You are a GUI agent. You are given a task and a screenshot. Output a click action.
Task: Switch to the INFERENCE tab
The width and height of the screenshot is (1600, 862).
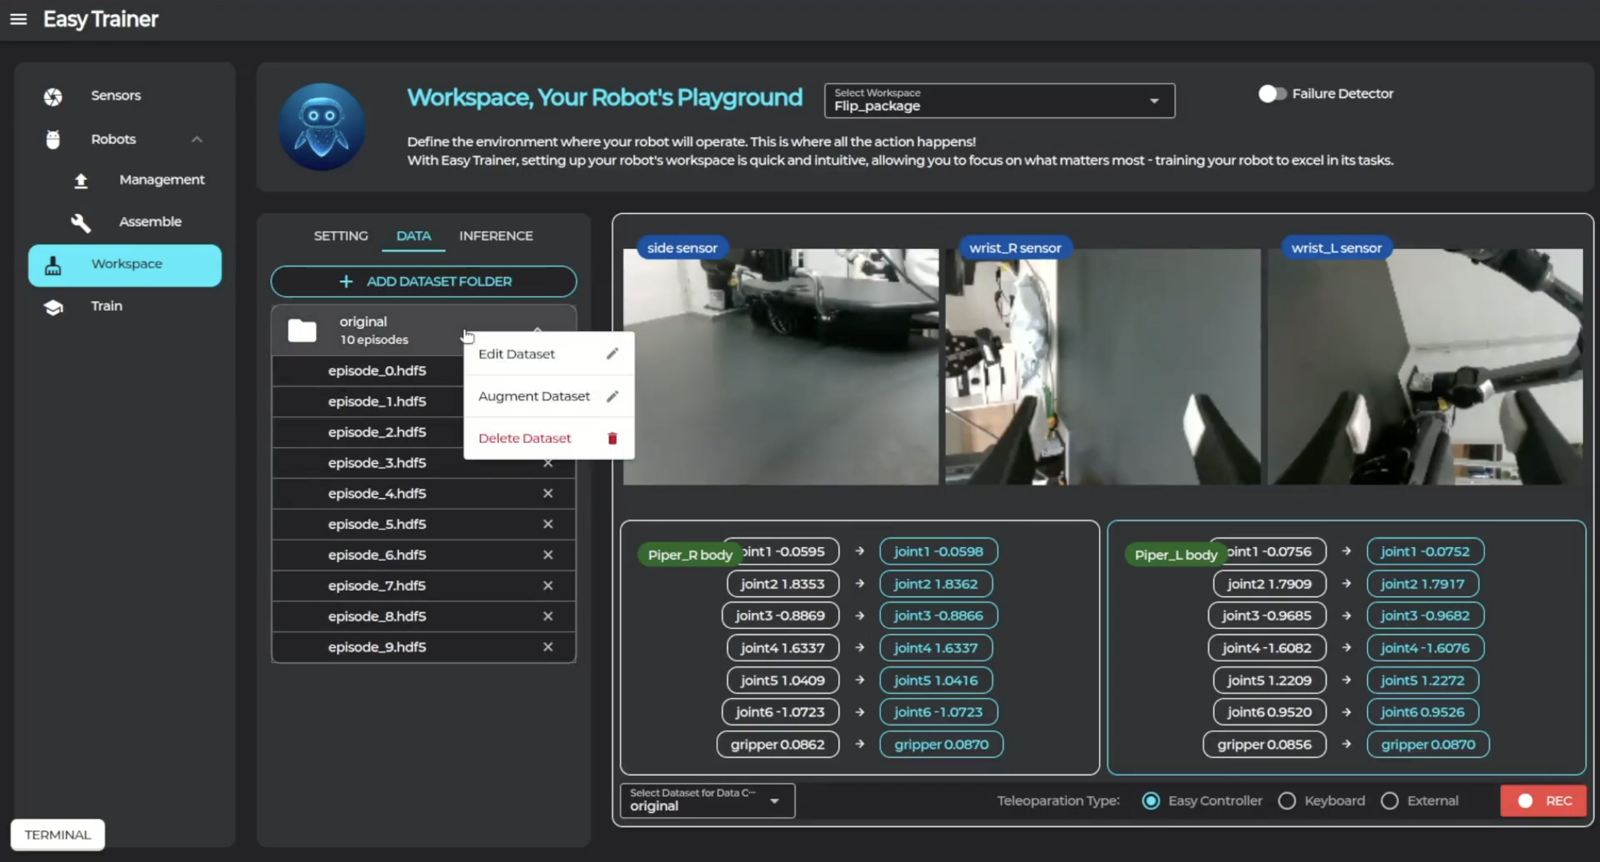pyautogui.click(x=495, y=236)
